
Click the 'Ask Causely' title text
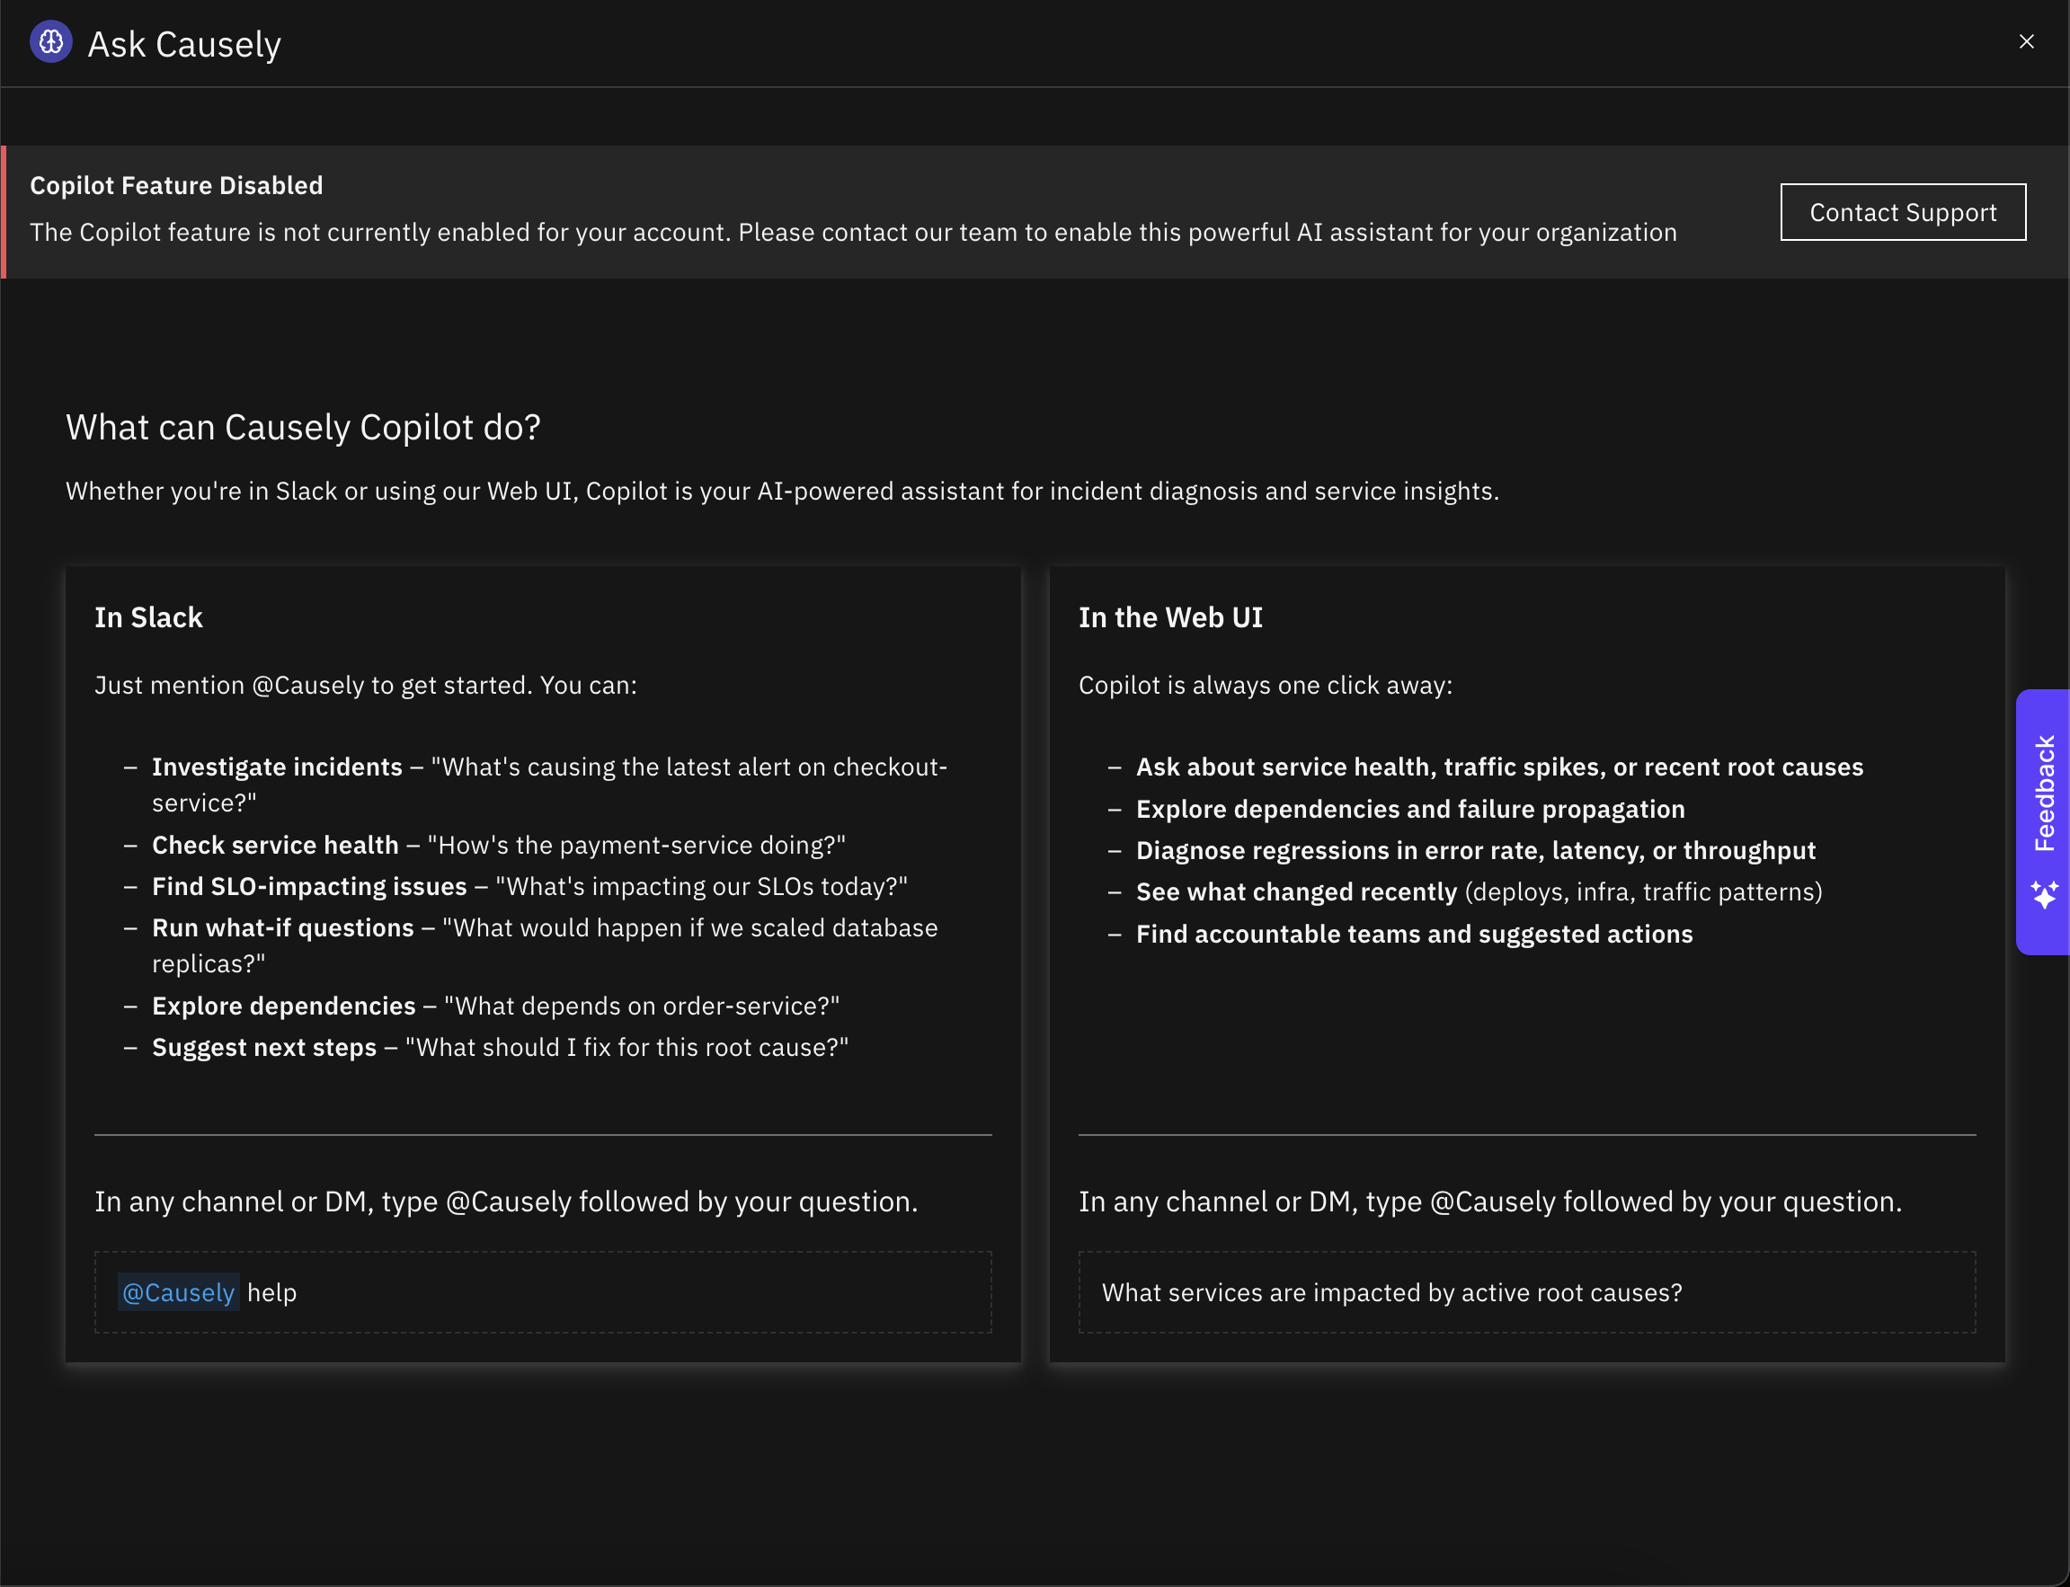tap(184, 44)
